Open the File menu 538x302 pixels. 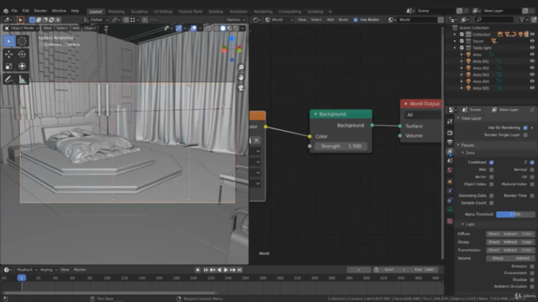click(x=14, y=11)
